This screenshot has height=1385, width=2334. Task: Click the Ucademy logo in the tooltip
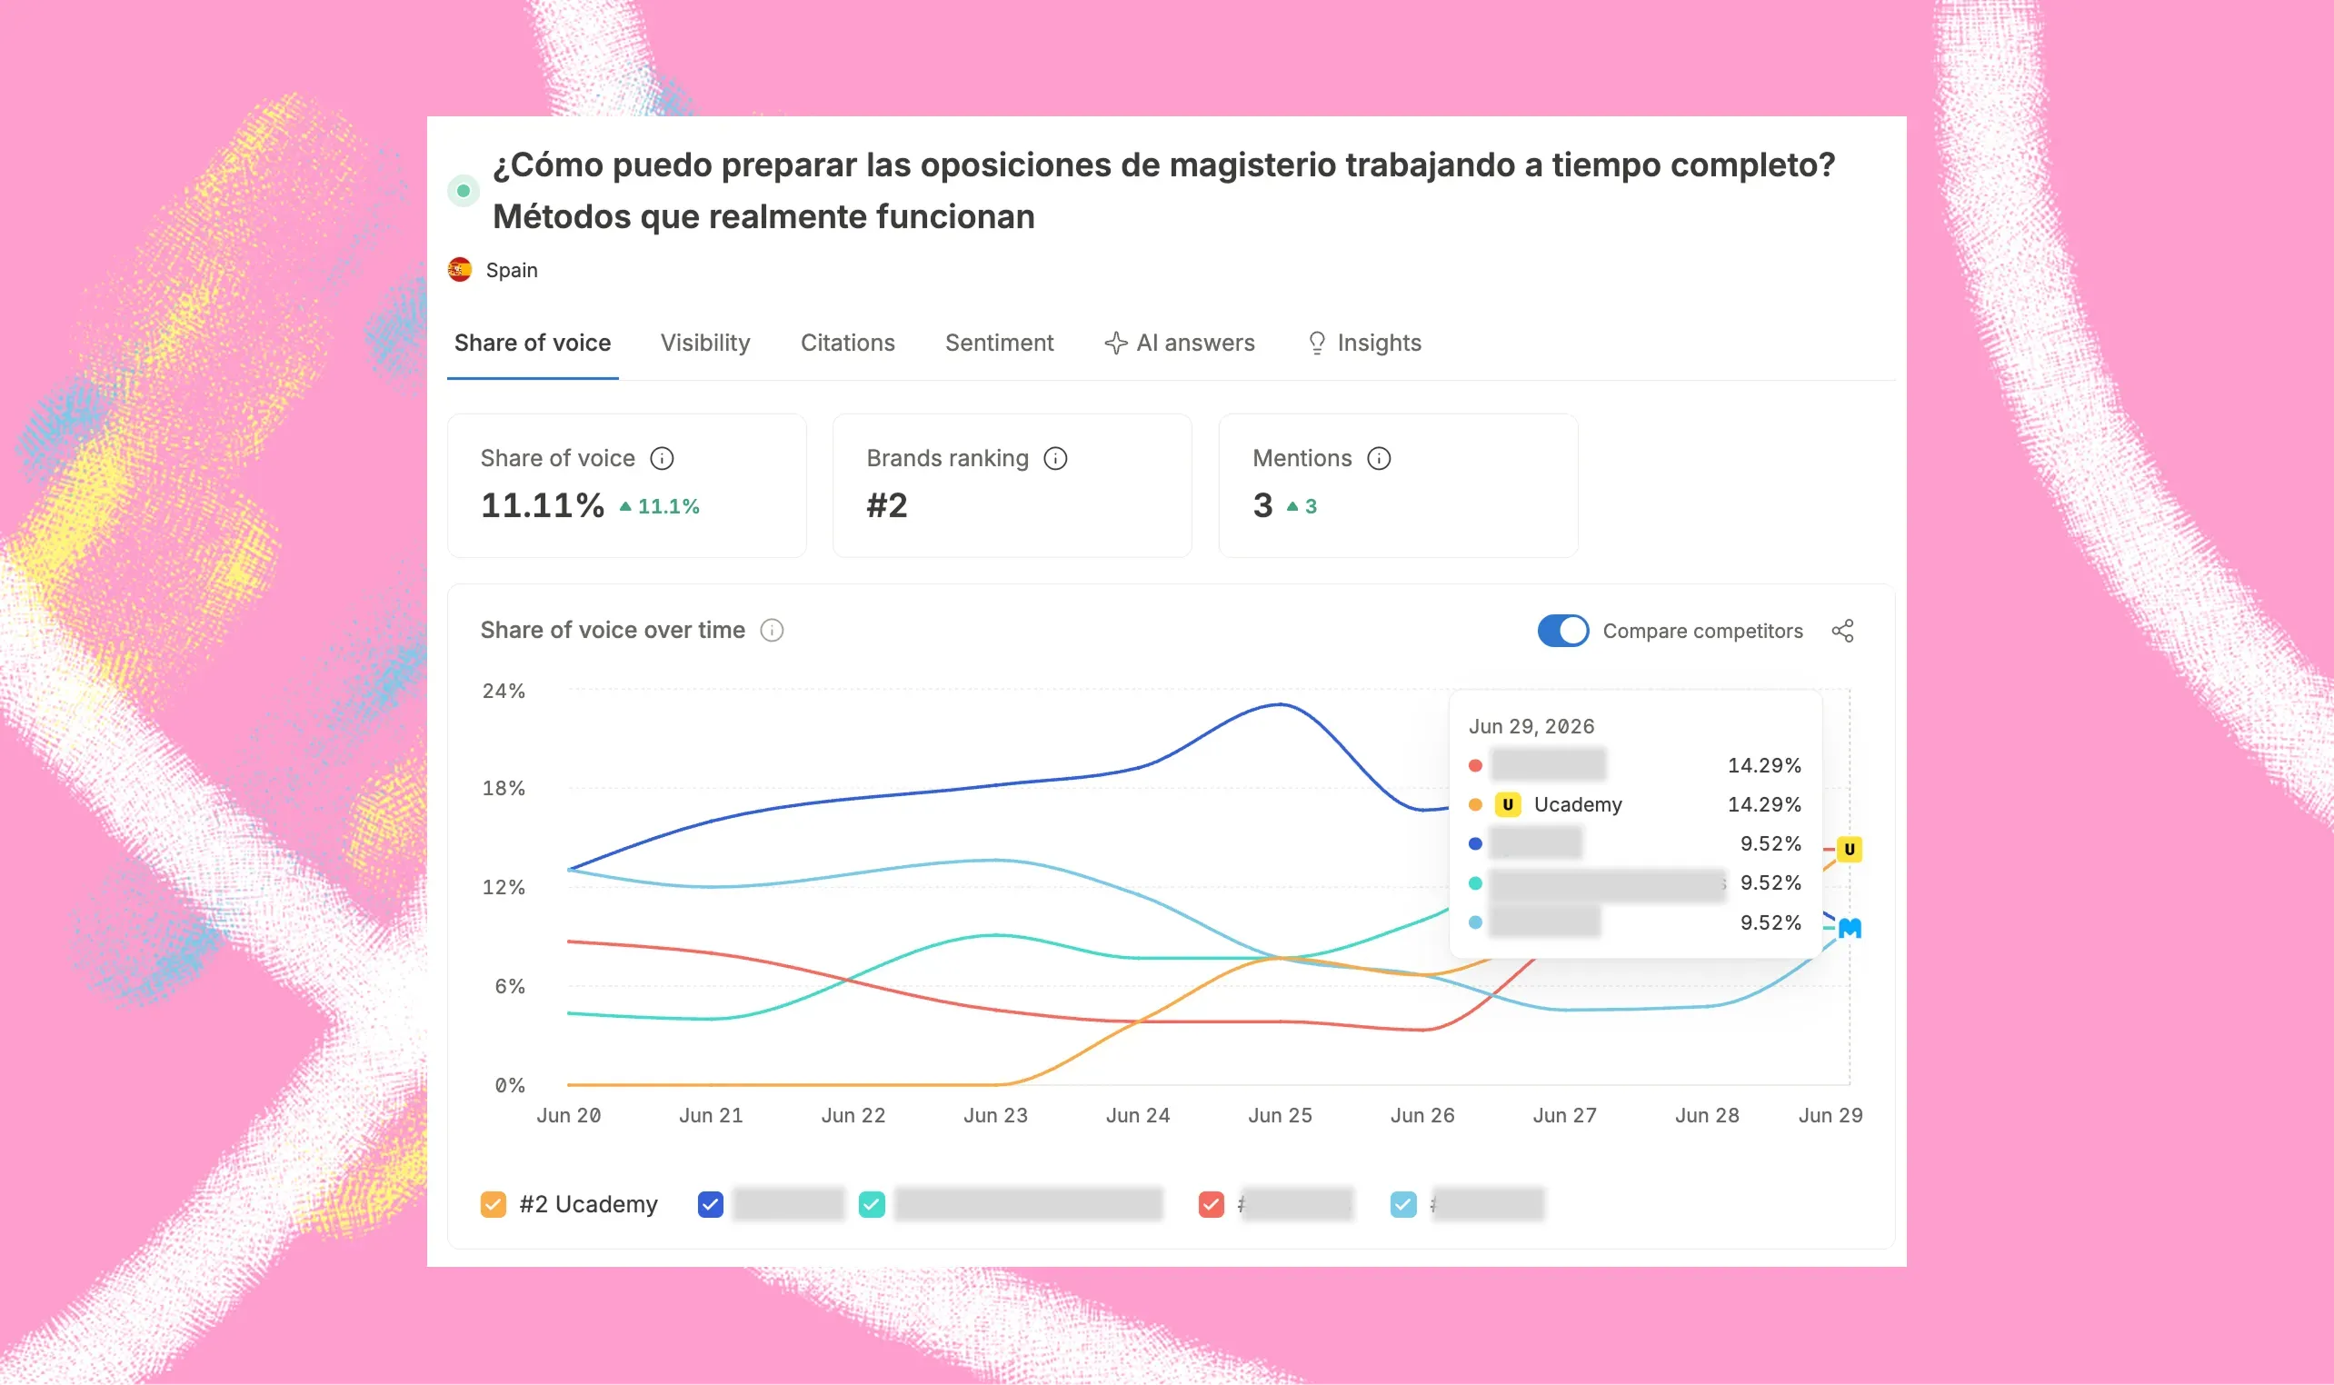coord(1507,804)
